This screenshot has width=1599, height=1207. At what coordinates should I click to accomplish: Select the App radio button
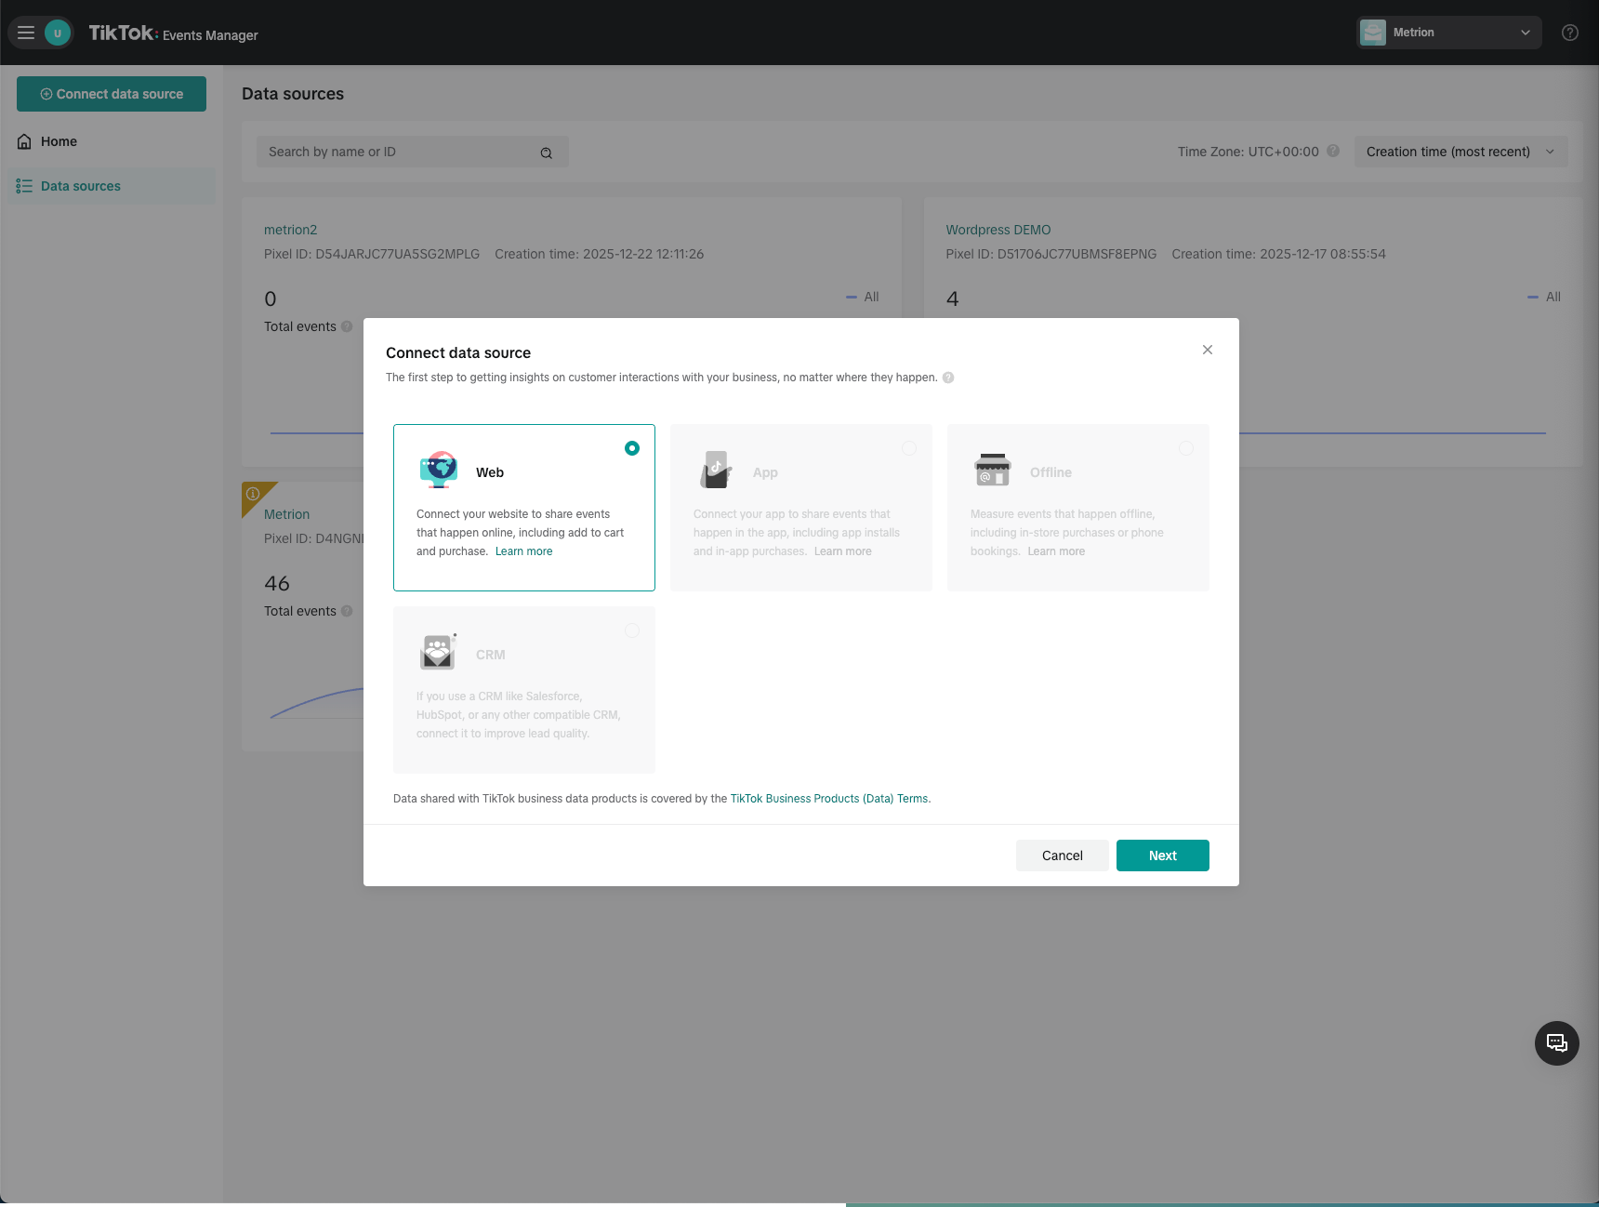(x=909, y=448)
